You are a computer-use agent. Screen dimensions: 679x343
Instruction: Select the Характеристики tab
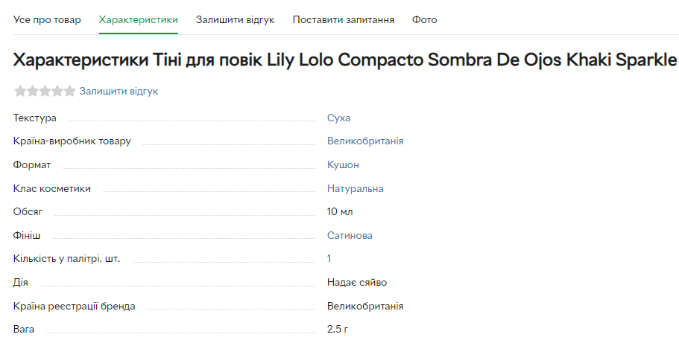pyautogui.click(x=139, y=19)
